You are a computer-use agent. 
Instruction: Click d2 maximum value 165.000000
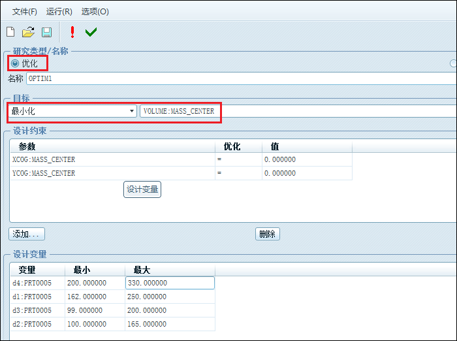coord(170,324)
